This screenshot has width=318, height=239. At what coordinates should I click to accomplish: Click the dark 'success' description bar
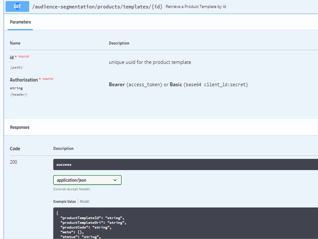(x=186, y=165)
